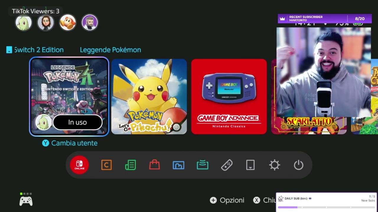Click the Opzioni label
Image resolution: width=378 pixels, height=212 pixels.
coord(232,200)
